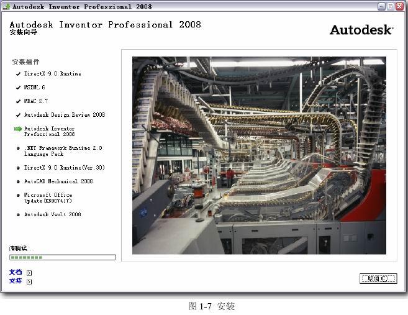Click the checkmark beside Autodesk Design Review 2008
The height and width of the screenshot is (315, 408).
pyautogui.click(x=18, y=115)
